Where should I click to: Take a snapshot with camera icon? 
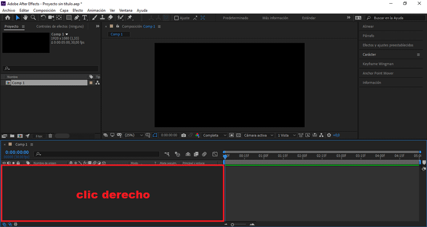coord(183,135)
